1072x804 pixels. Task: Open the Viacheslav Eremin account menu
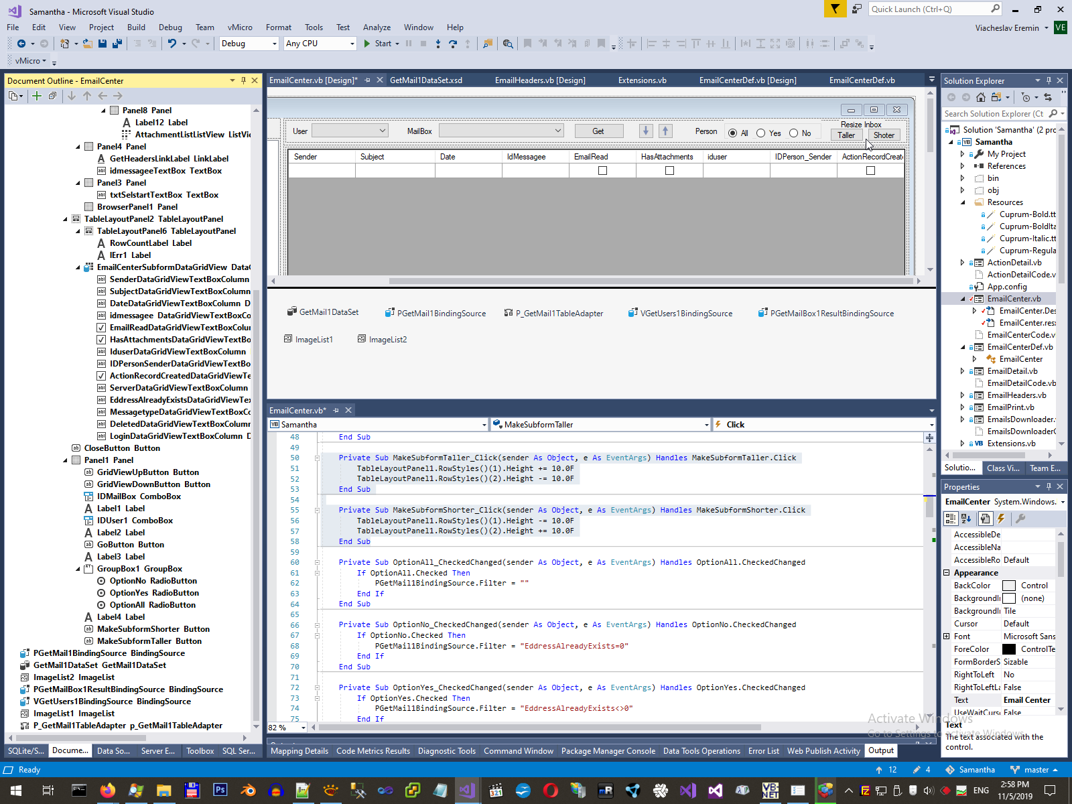(x=1012, y=28)
